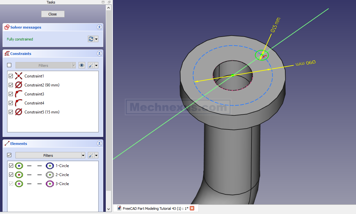Image resolution: width=356 pixels, height=214 pixels.
Task: Close the Part Modeling Tutorial 43 document tab
Action: coord(192,208)
